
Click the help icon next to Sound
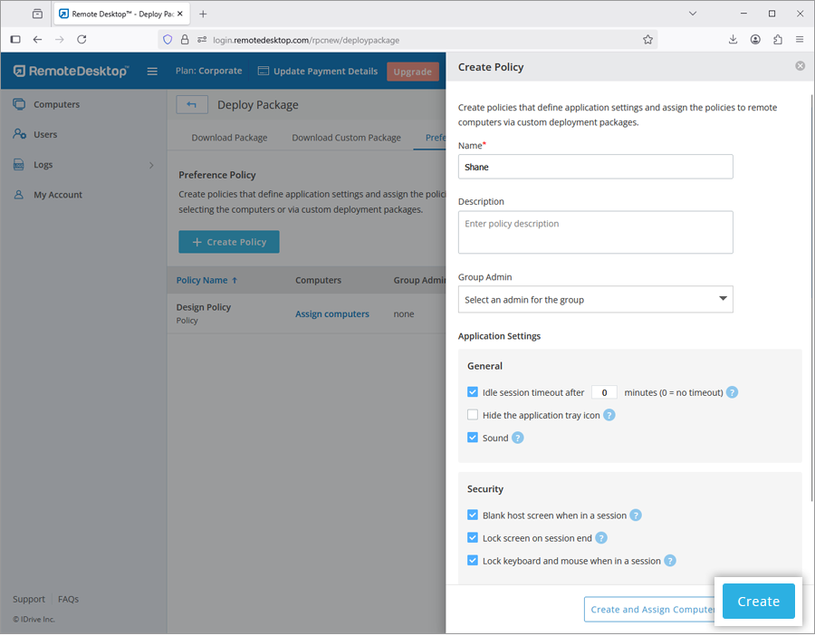(518, 438)
